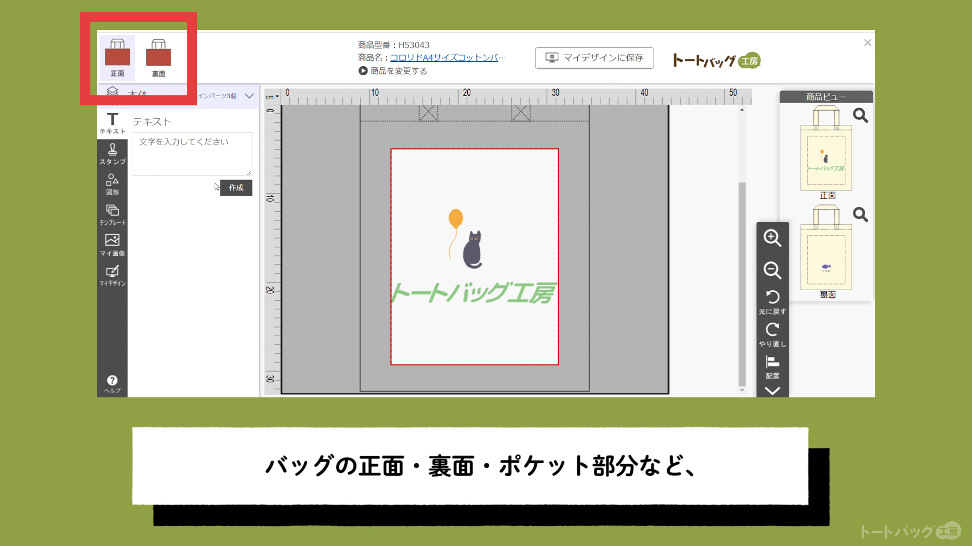Zoom in on the canvas
This screenshot has height=546, width=972.
tap(773, 238)
